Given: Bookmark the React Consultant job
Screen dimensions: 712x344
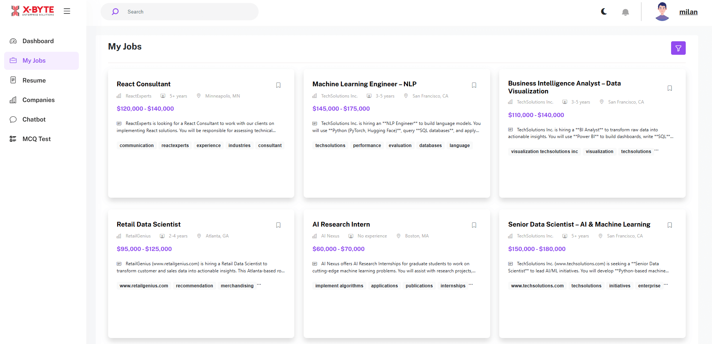Looking at the screenshot, I should (278, 85).
